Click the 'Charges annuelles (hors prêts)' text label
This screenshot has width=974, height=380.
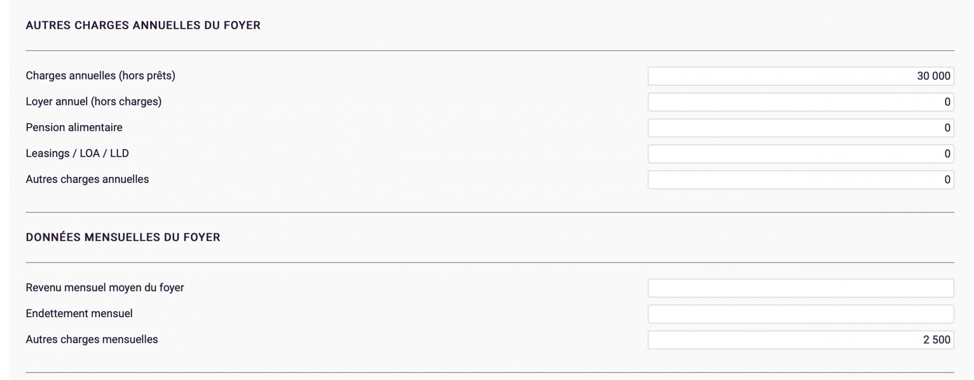[100, 75]
